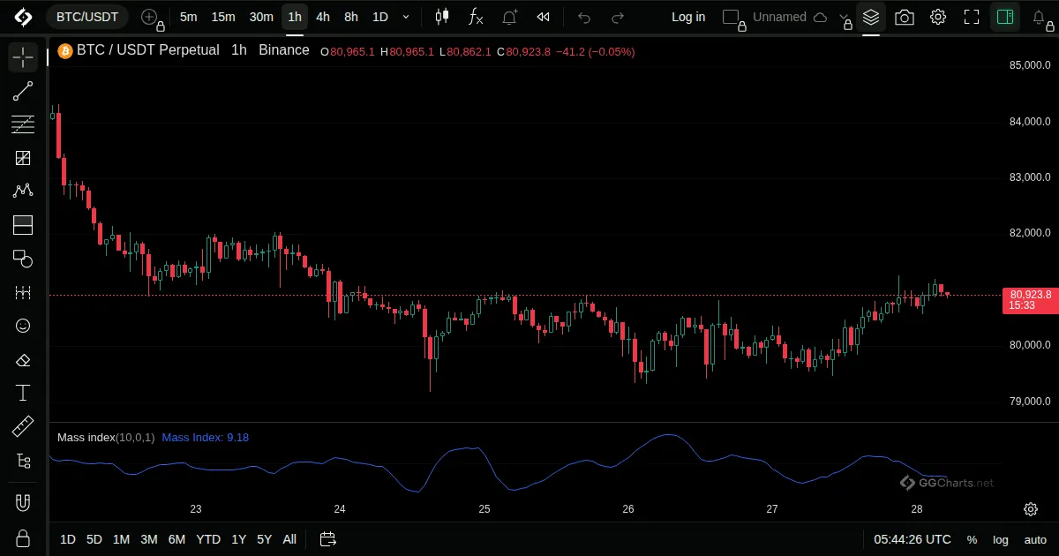Select the eraser tool

pos(23,359)
